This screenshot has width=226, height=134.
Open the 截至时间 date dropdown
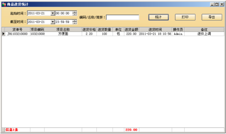[53, 22]
